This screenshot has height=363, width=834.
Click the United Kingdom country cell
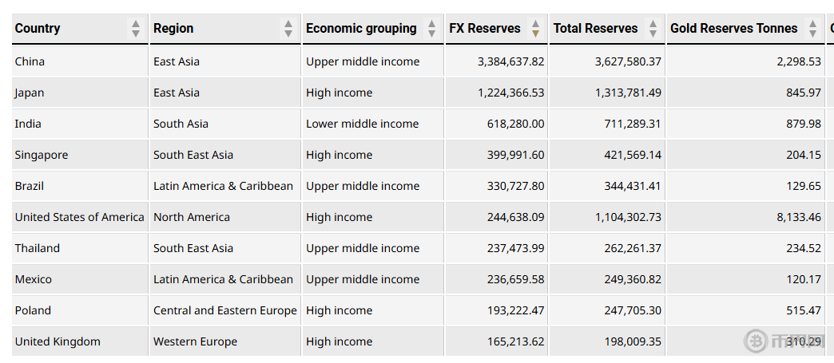pyautogui.click(x=58, y=341)
